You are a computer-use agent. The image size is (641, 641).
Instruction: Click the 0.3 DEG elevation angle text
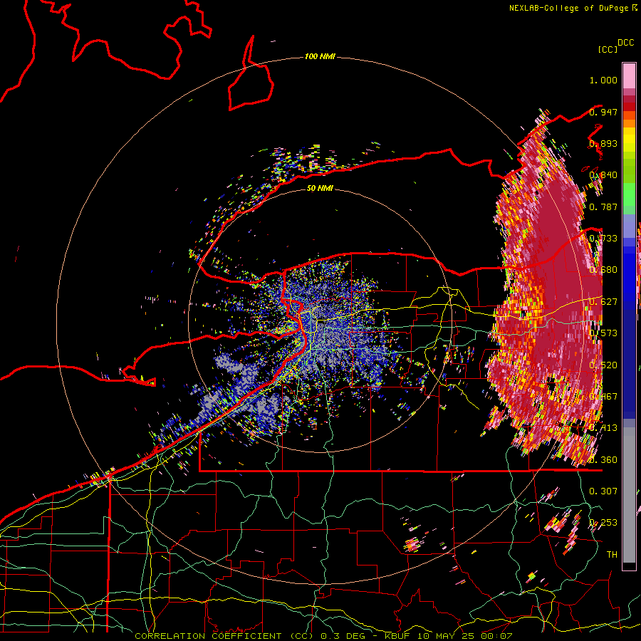coord(344,636)
